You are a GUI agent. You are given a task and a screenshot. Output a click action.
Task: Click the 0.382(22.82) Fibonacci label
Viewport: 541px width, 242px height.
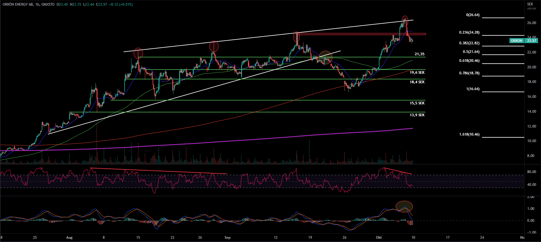click(x=469, y=43)
